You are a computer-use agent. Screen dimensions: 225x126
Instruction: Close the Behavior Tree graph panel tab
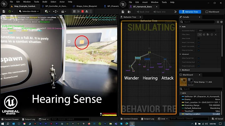tap(140, 17)
